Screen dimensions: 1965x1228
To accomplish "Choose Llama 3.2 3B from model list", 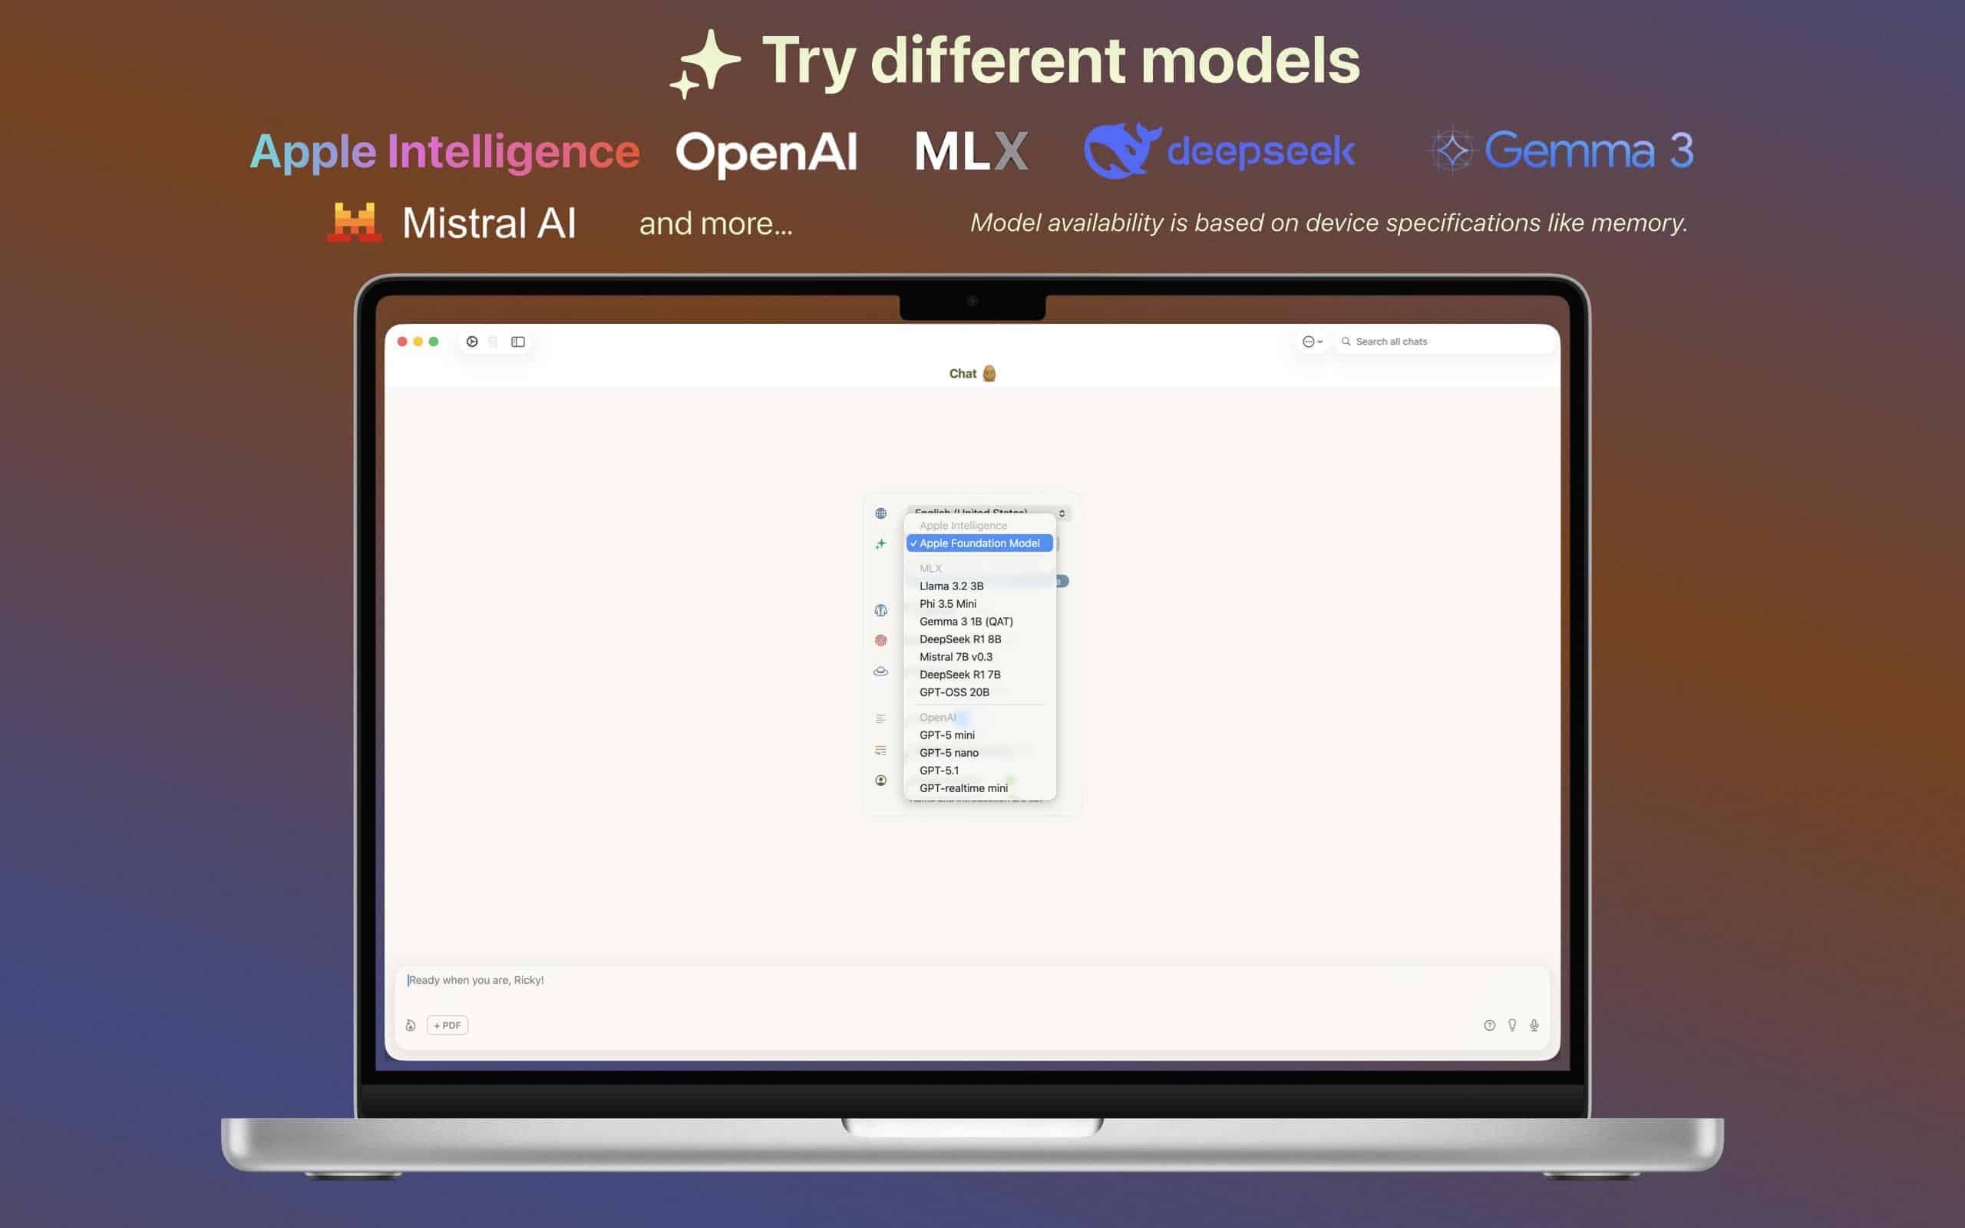I will coord(951,586).
